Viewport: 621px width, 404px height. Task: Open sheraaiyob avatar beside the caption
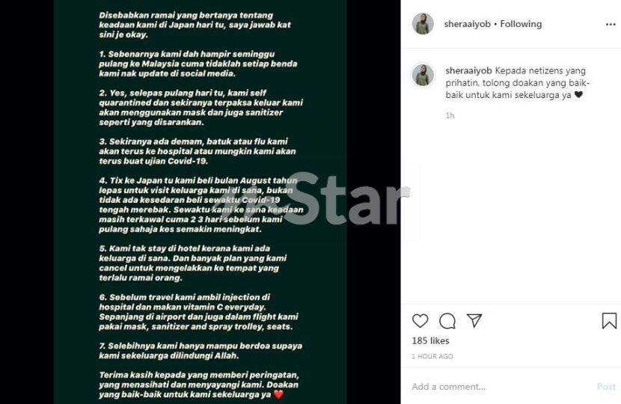point(423,75)
